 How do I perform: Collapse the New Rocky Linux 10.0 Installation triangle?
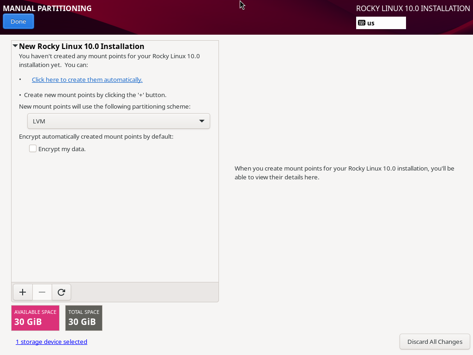[15, 46]
